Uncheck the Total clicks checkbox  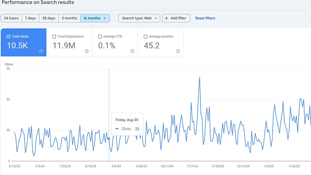pos(8,37)
